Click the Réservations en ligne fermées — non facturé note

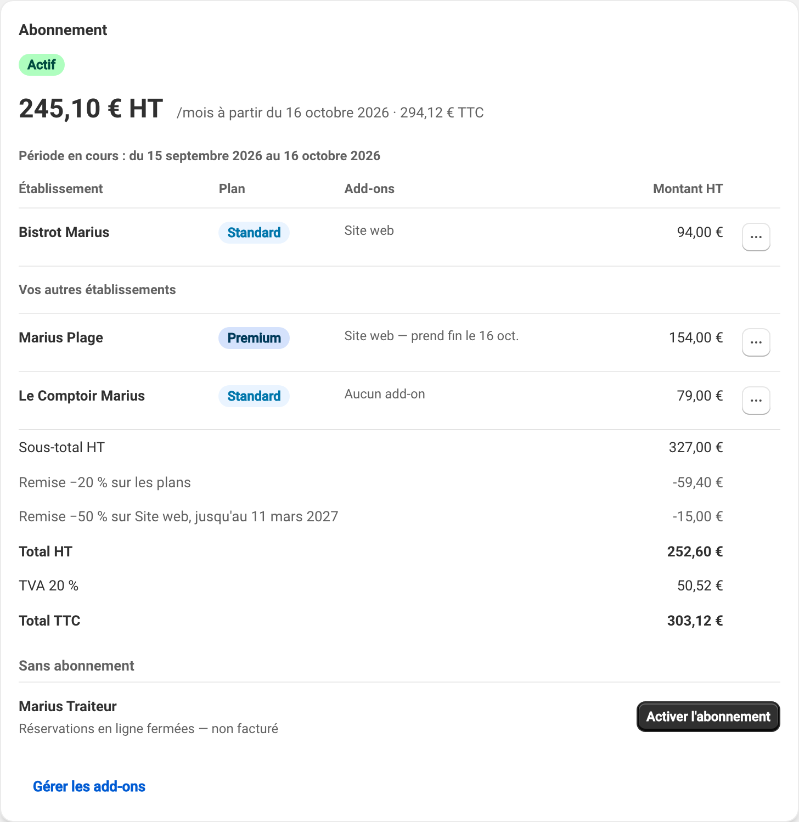pyautogui.click(x=148, y=729)
